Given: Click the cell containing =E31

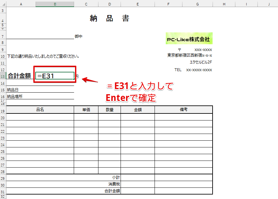Looking at the screenshot, I should (x=55, y=76).
